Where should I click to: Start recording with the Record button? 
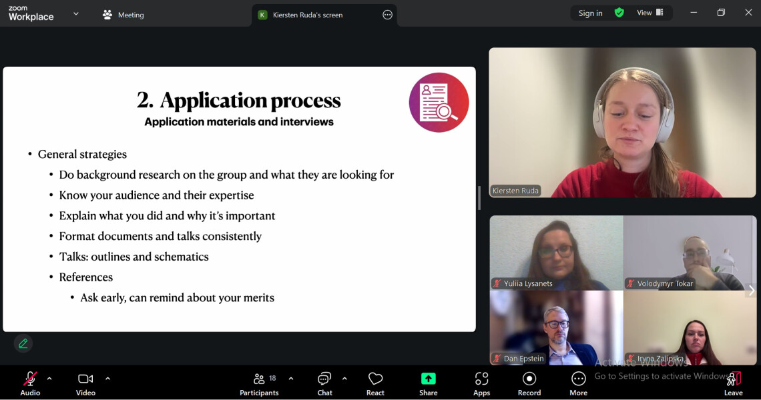click(529, 379)
